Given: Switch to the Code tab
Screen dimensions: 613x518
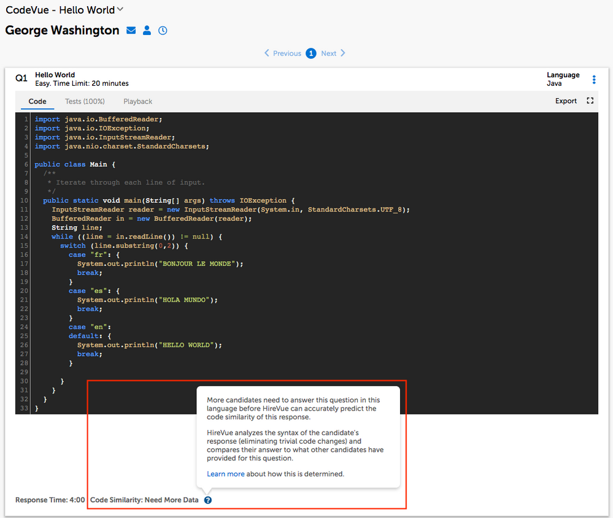Looking at the screenshot, I should tap(37, 101).
